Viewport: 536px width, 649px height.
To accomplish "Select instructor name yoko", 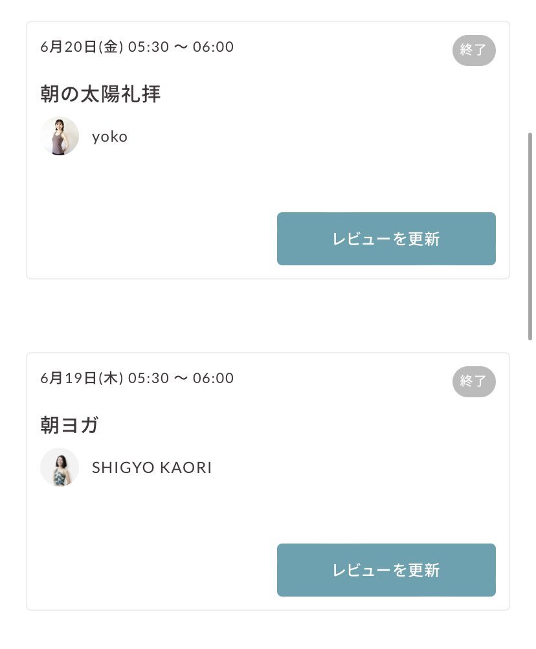I will [x=110, y=137].
